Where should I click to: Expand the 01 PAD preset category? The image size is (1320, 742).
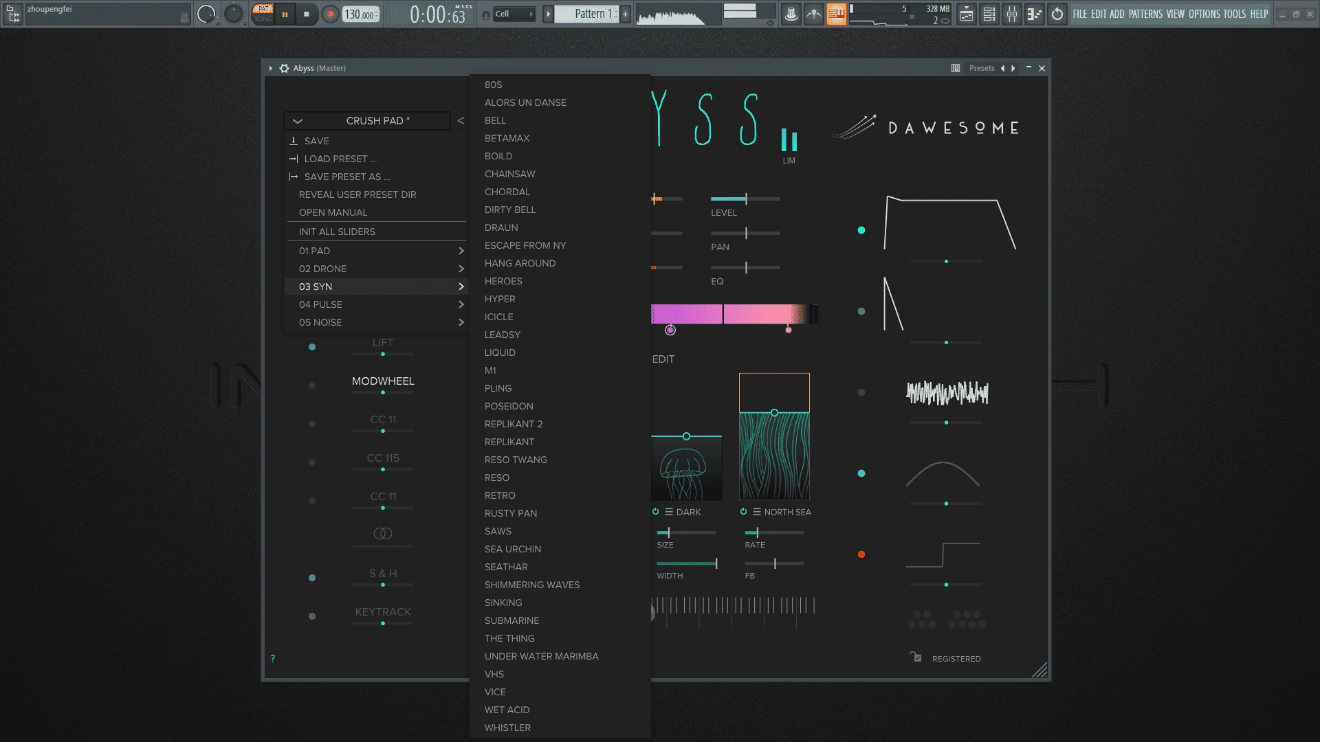(376, 251)
